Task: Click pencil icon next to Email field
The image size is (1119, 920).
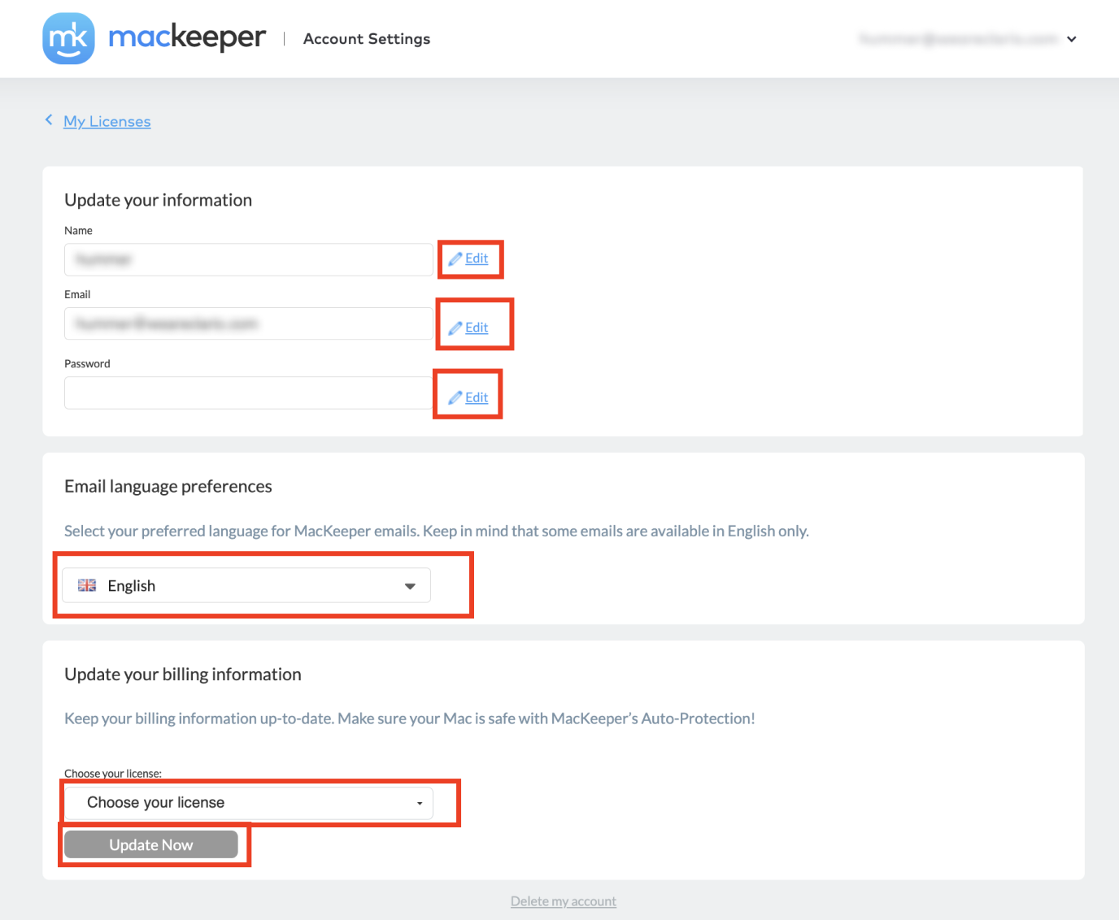Action: pos(455,328)
